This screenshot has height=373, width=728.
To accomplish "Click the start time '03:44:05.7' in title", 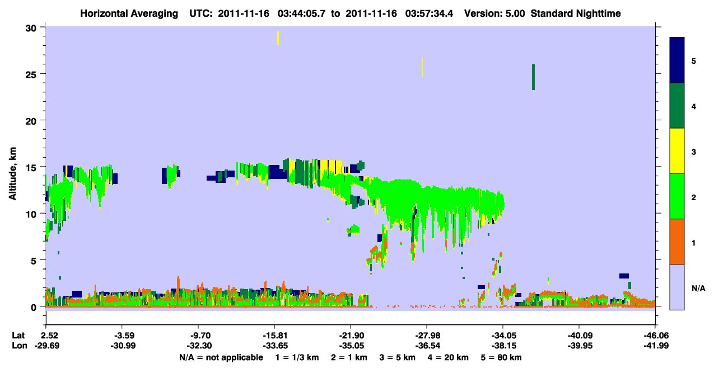I will coord(302,13).
